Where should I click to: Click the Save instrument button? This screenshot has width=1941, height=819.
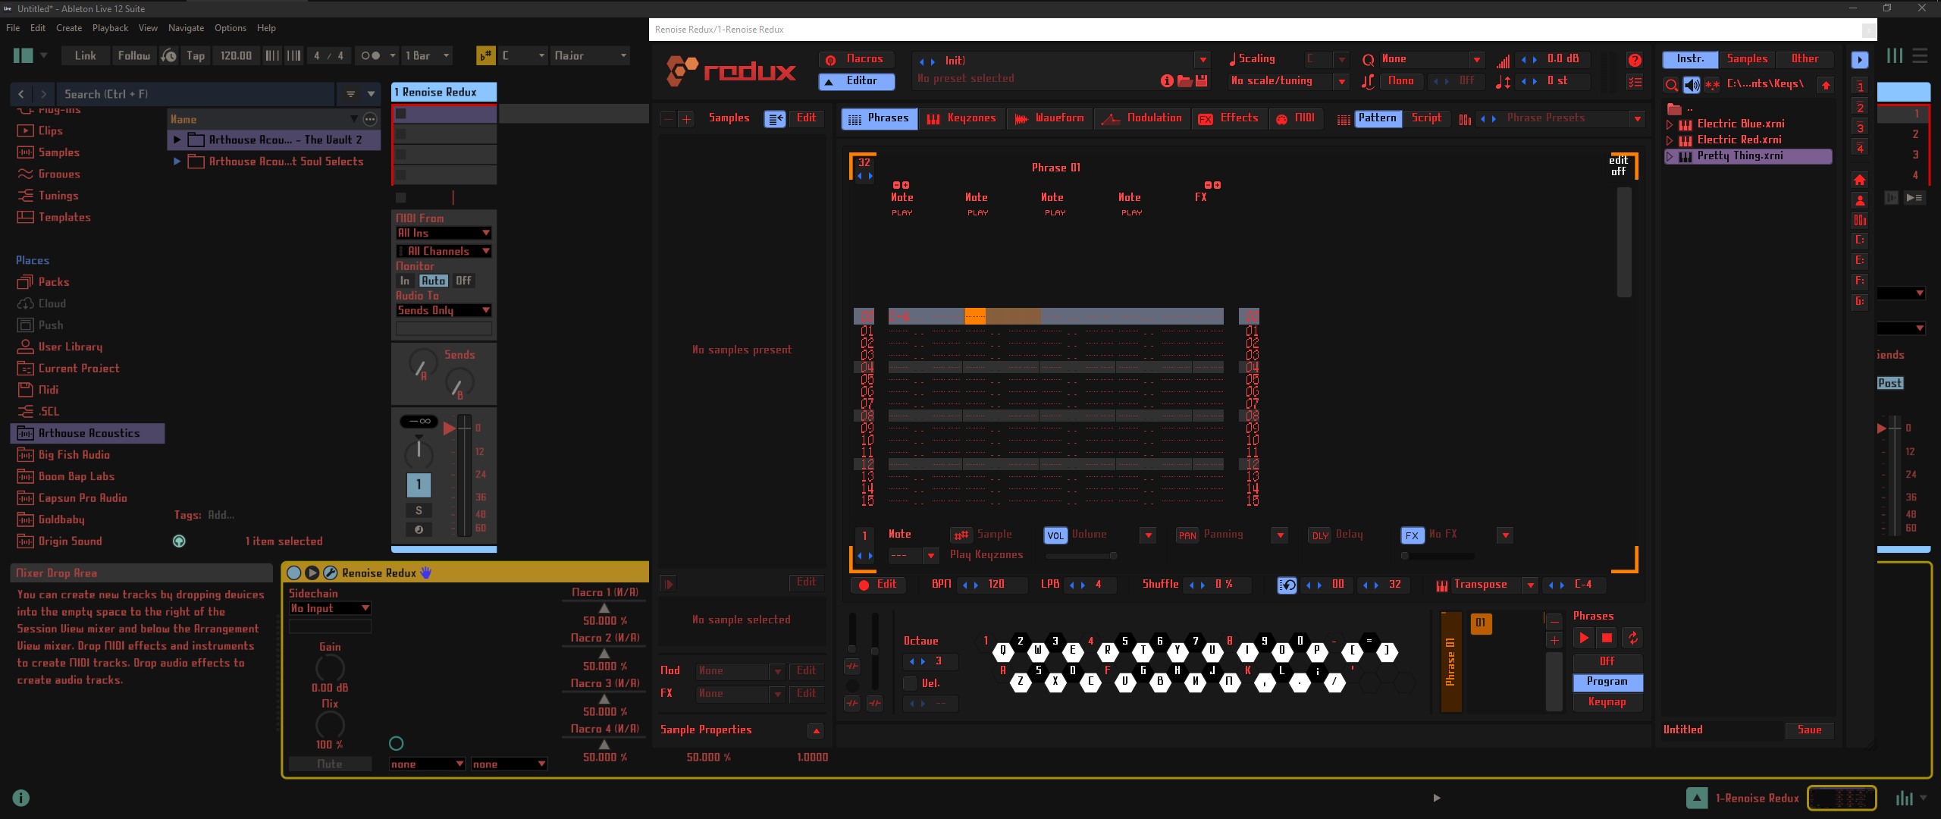(x=1808, y=730)
